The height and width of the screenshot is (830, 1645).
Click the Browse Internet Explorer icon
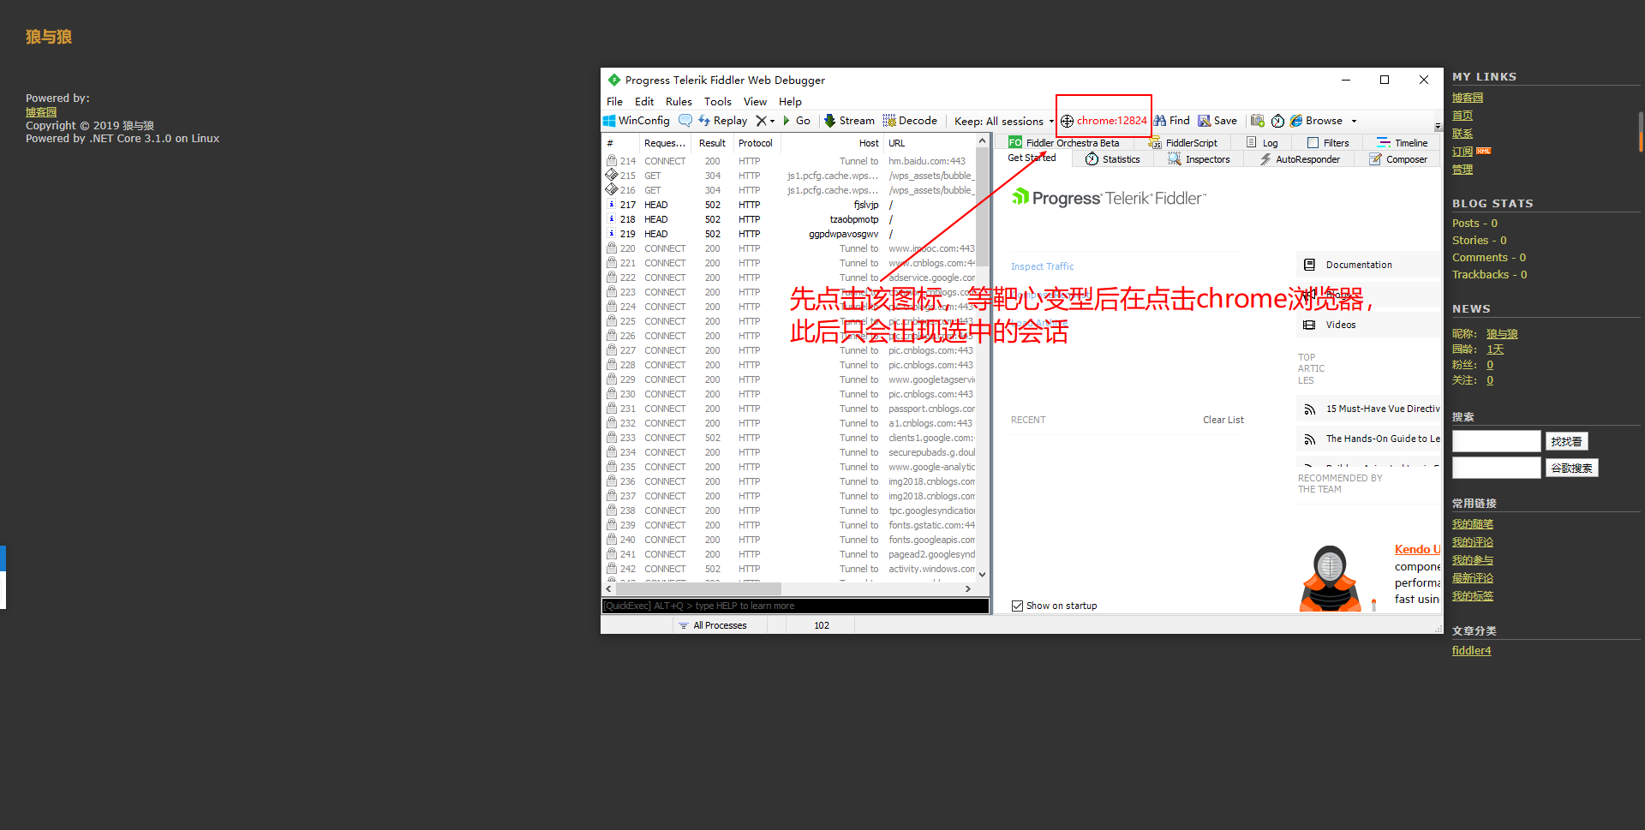coord(1296,121)
